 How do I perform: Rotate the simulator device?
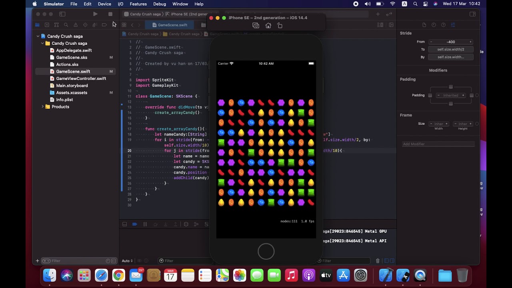[x=280, y=26]
